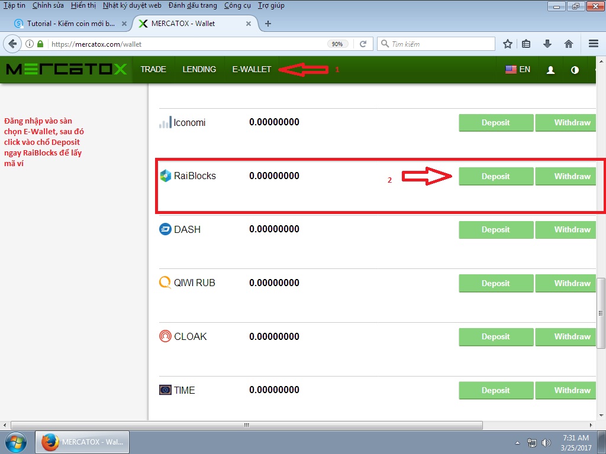Click Deposit for DASH

pos(496,230)
